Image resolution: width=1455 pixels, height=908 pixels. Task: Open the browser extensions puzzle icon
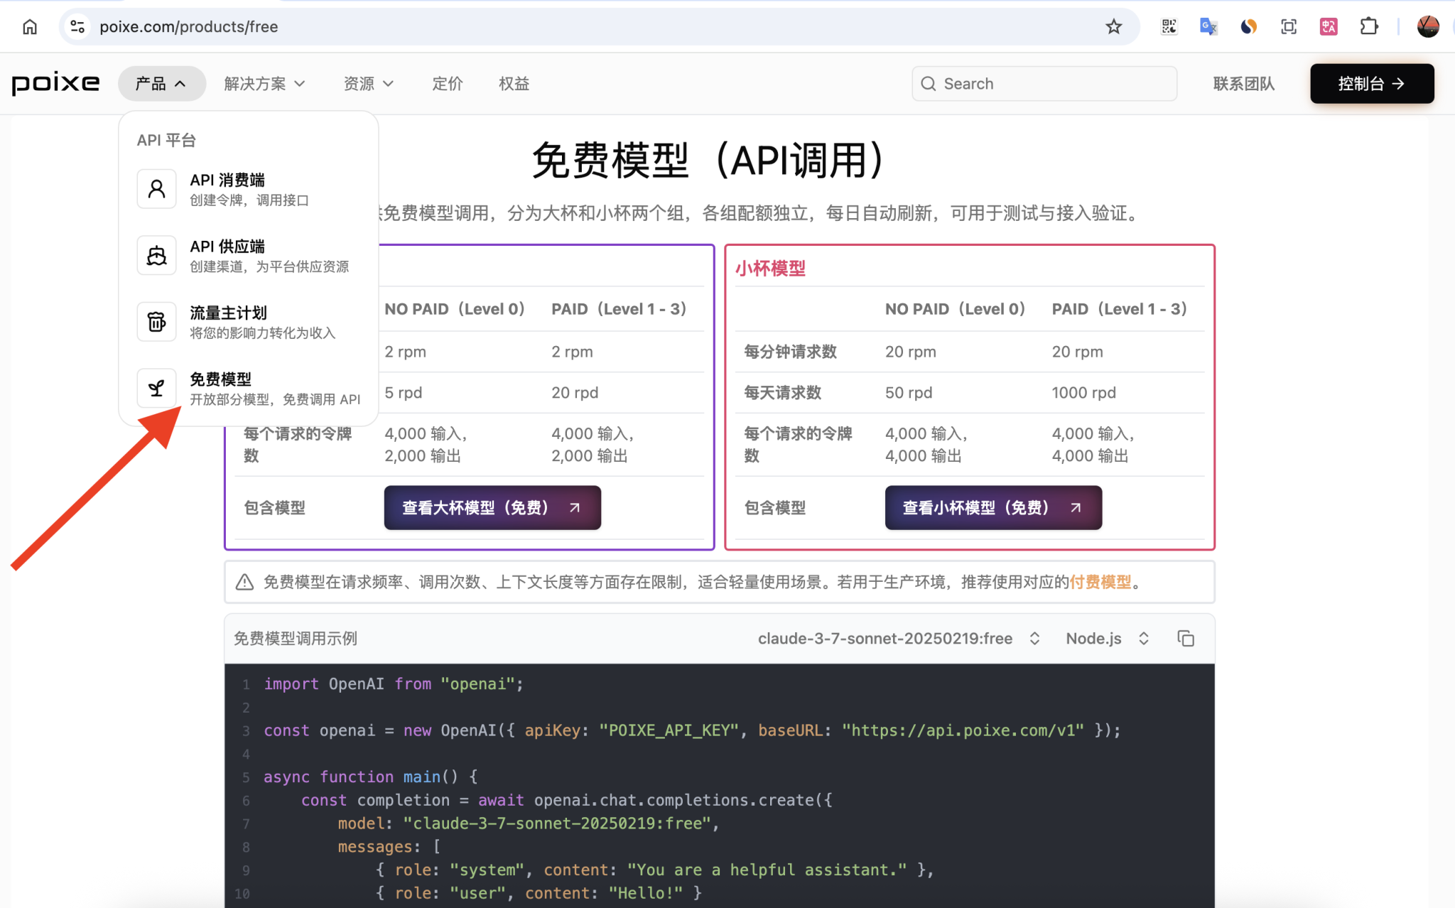point(1368,26)
